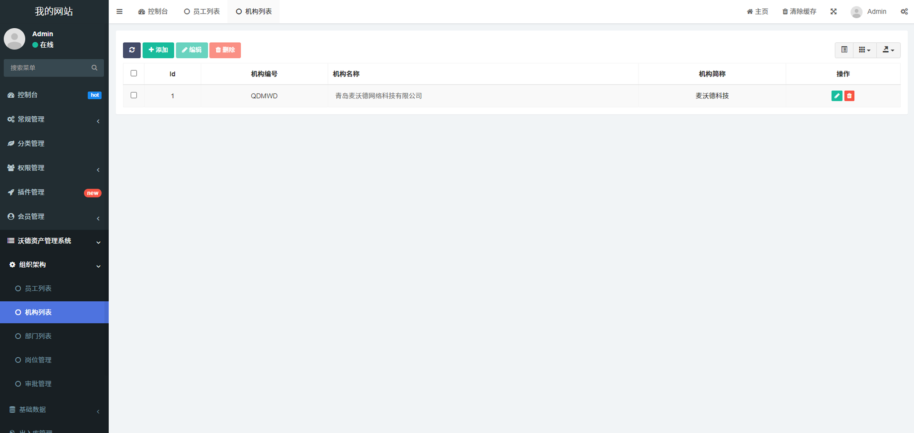Open the columns visibility dropdown
Viewport: 914px width, 433px height.
coord(864,50)
